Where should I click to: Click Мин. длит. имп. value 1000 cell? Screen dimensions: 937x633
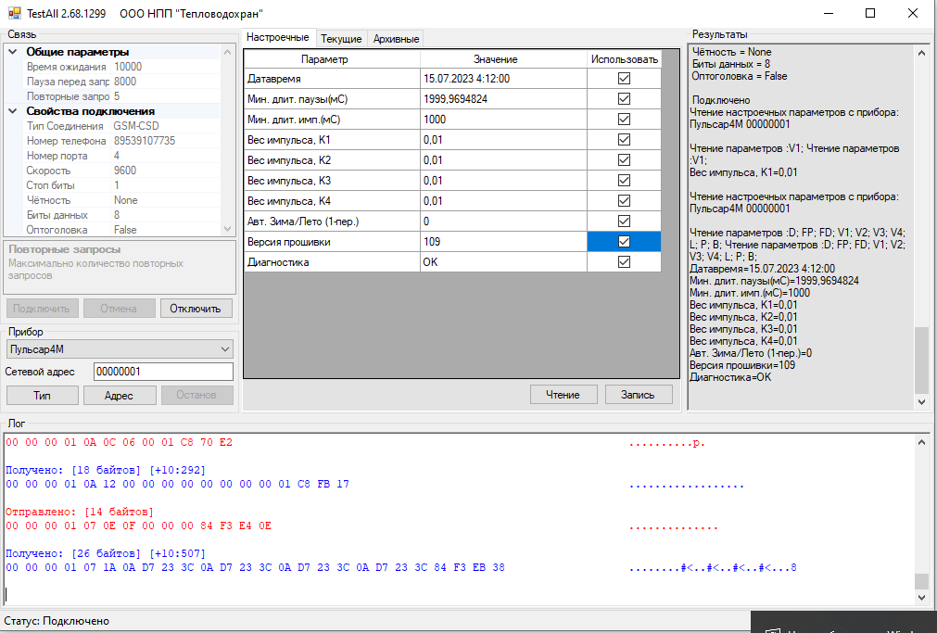click(x=503, y=119)
